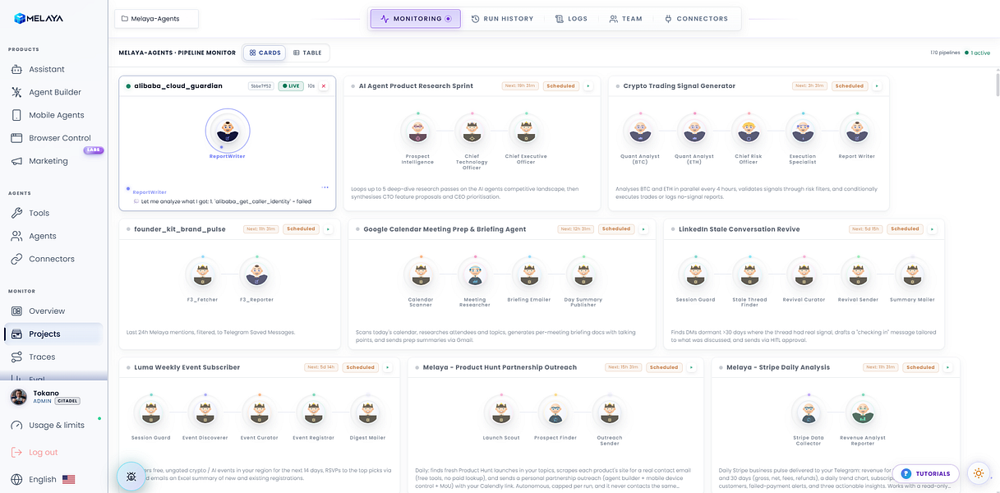Open Projects in the sidebar

point(53,334)
